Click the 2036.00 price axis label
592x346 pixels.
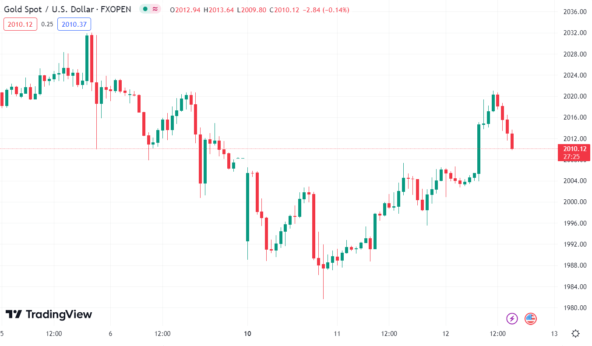(574, 12)
